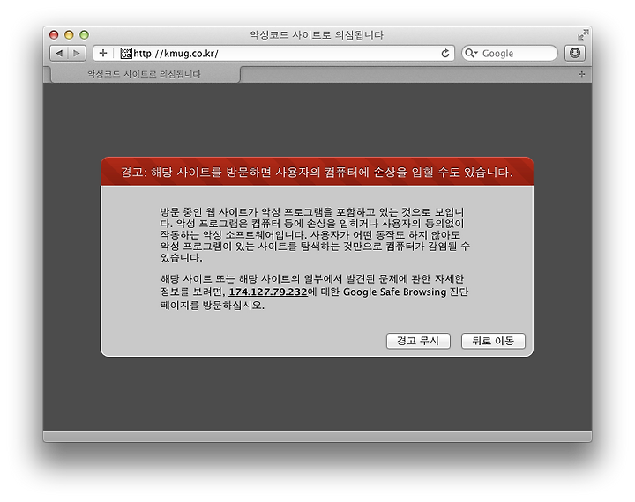The image size is (635, 502).
Task: Enter full screen with the arrows icon
Action: pyautogui.click(x=583, y=35)
